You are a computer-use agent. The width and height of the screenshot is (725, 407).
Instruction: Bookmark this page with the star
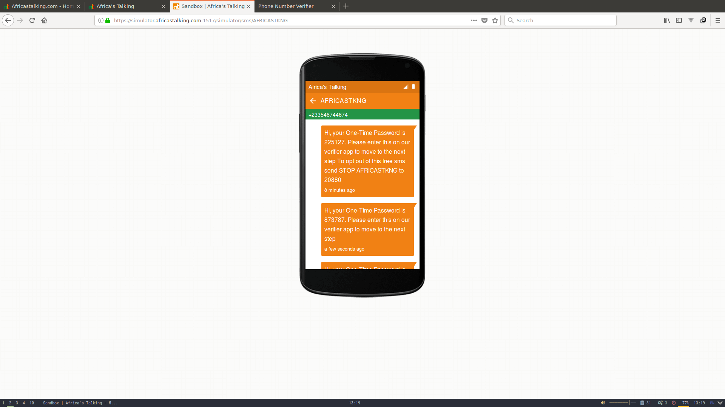(495, 20)
